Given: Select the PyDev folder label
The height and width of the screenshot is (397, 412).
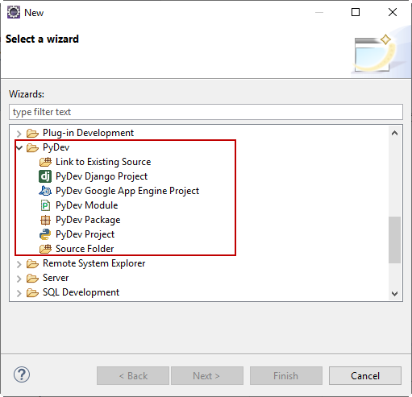Looking at the screenshot, I should [x=56, y=147].
